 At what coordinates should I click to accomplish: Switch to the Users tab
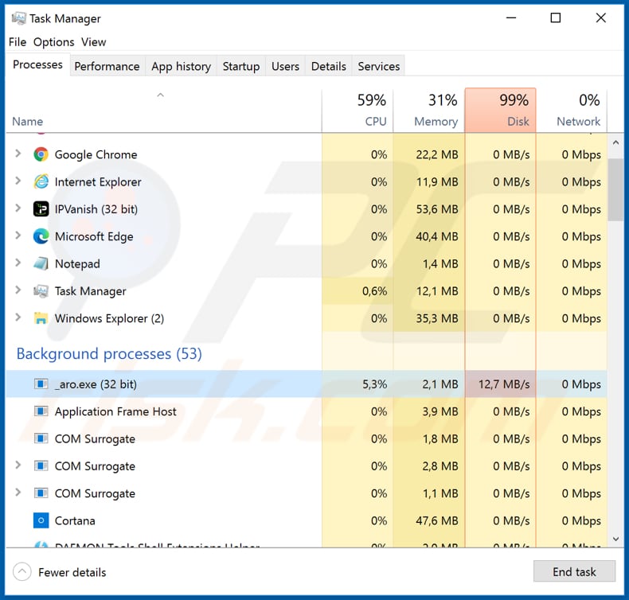285,66
